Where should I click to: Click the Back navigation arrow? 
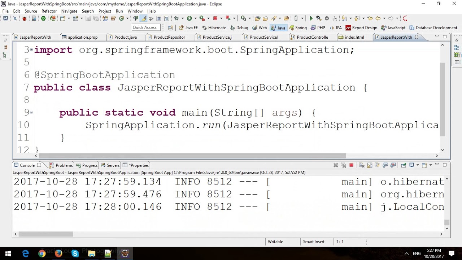pyautogui.click(x=378, y=18)
